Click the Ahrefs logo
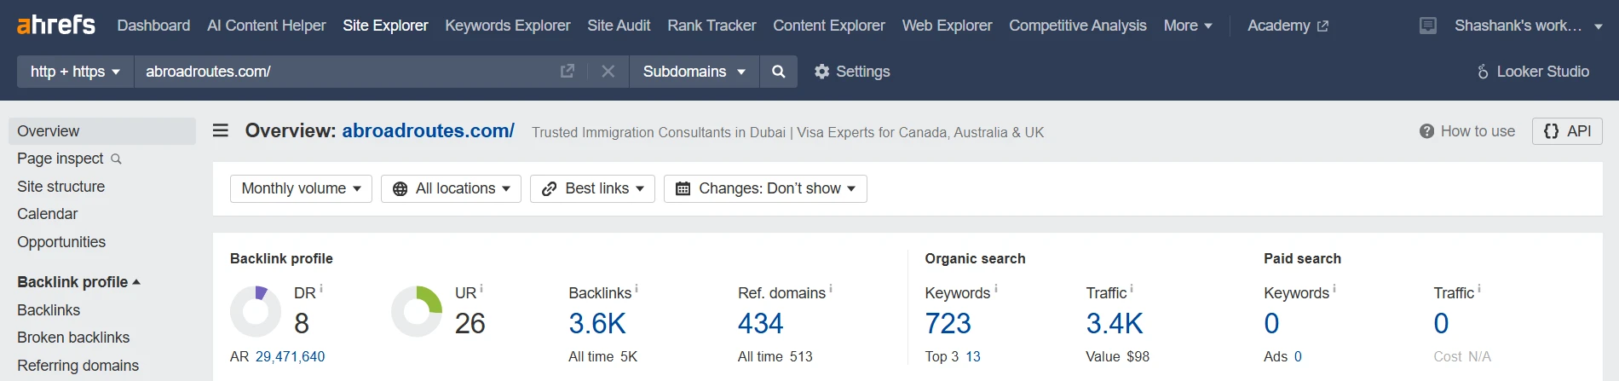Screen dimensions: 1619x381 tap(56, 25)
